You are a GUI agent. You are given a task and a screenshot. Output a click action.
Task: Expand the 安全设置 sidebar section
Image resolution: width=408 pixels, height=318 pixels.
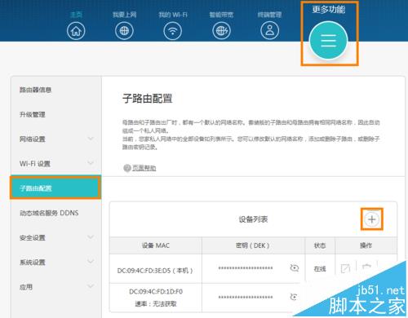[x=91, y=237]
